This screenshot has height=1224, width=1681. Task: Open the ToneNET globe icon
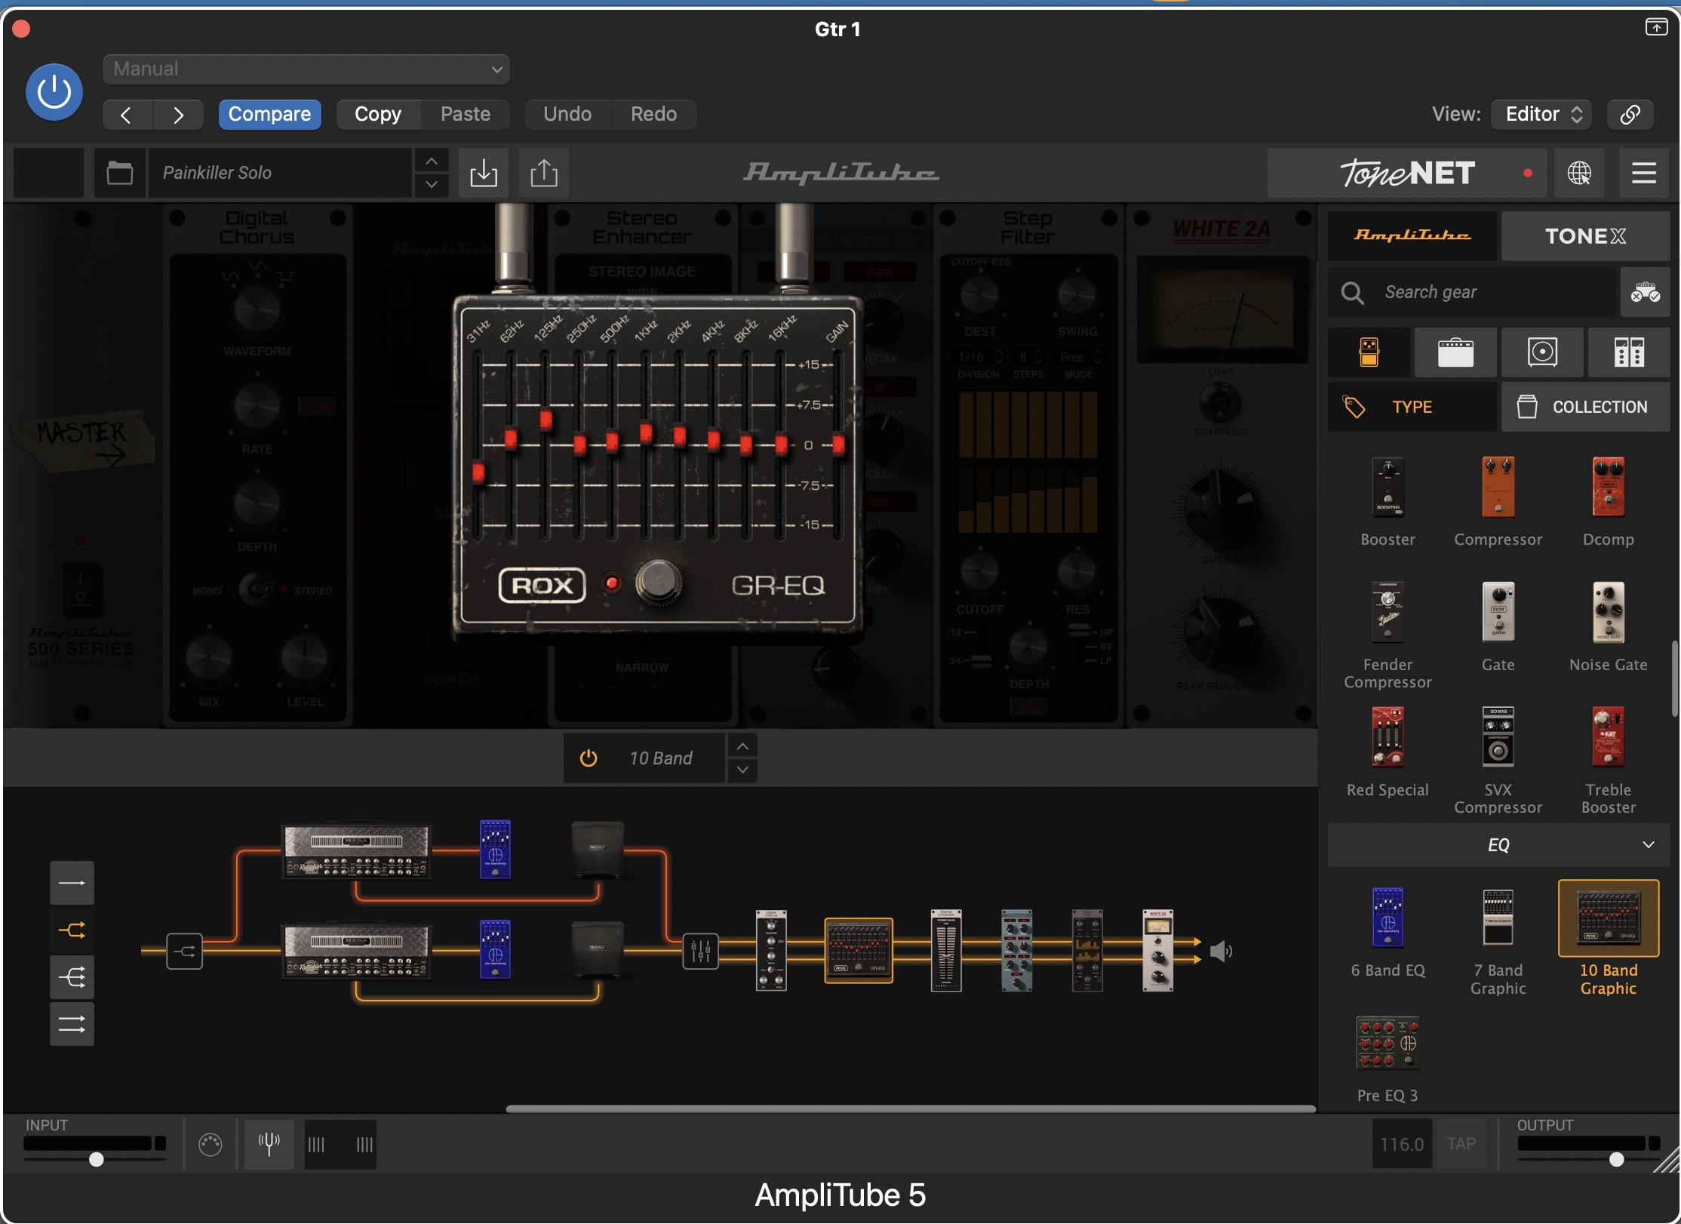[1579, 174]
